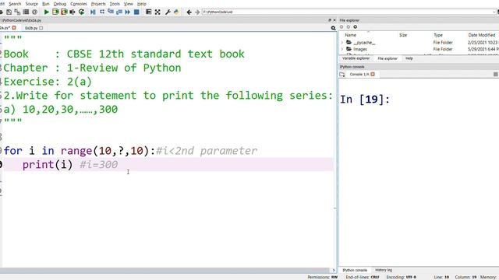Viewport: 499px width, 280px height.
Task: Select __pycache__ folder row
Action: coord(419,43)
